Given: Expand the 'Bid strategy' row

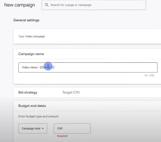Looking at the screenshot, I should click(x=87, y=93).
